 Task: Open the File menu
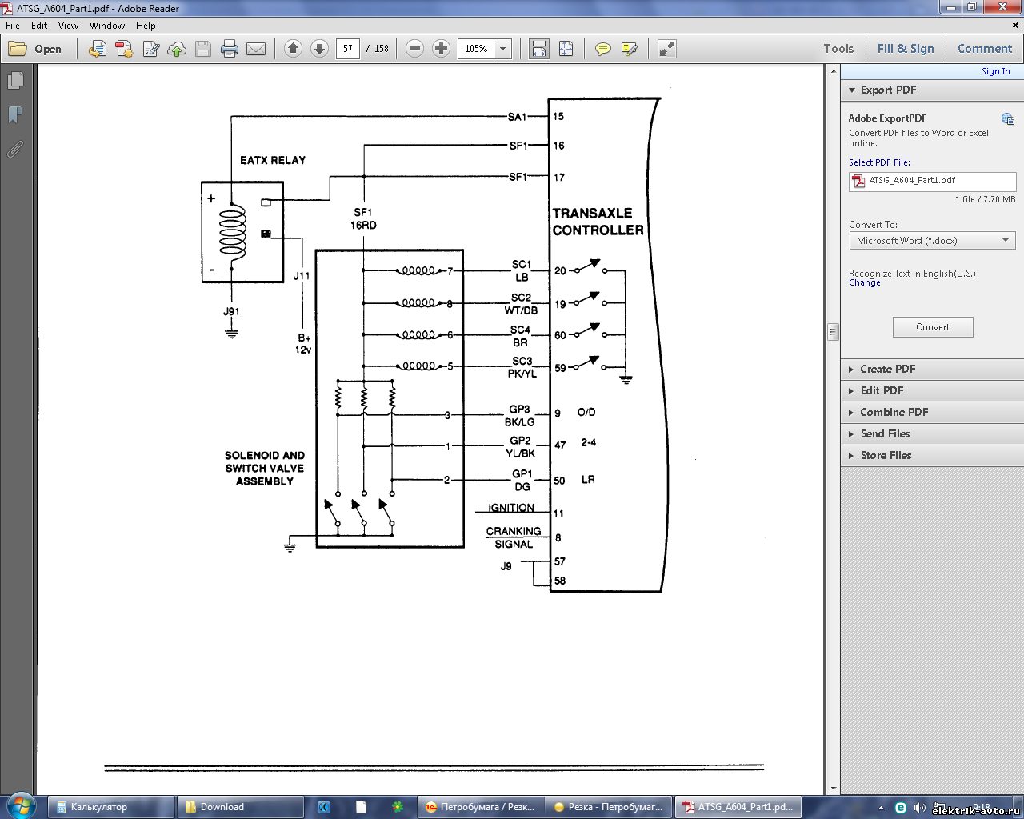coord(13,26)
